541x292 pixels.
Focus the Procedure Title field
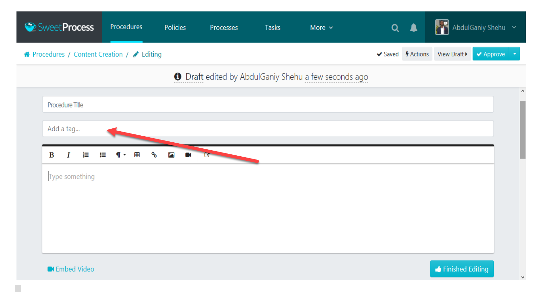(x=268, y=104)
